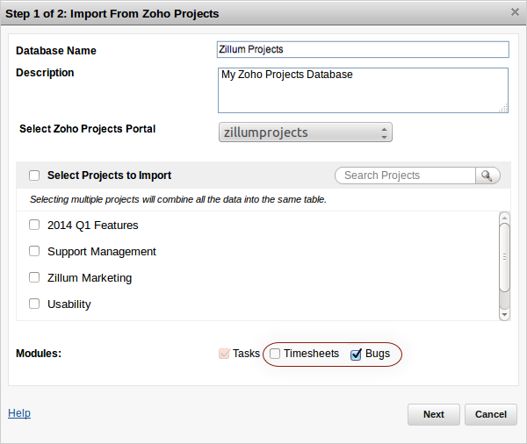527x444 pixels.
Task: Tick the Support Management project
Action: pyautogui.click(x=34, y=251)
